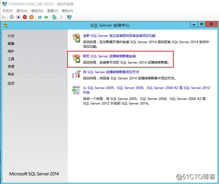This screenshot has width=219, height=184.
Task: Minimize the SQL Server 安装中心 window
Action: (x=194, y=24)
